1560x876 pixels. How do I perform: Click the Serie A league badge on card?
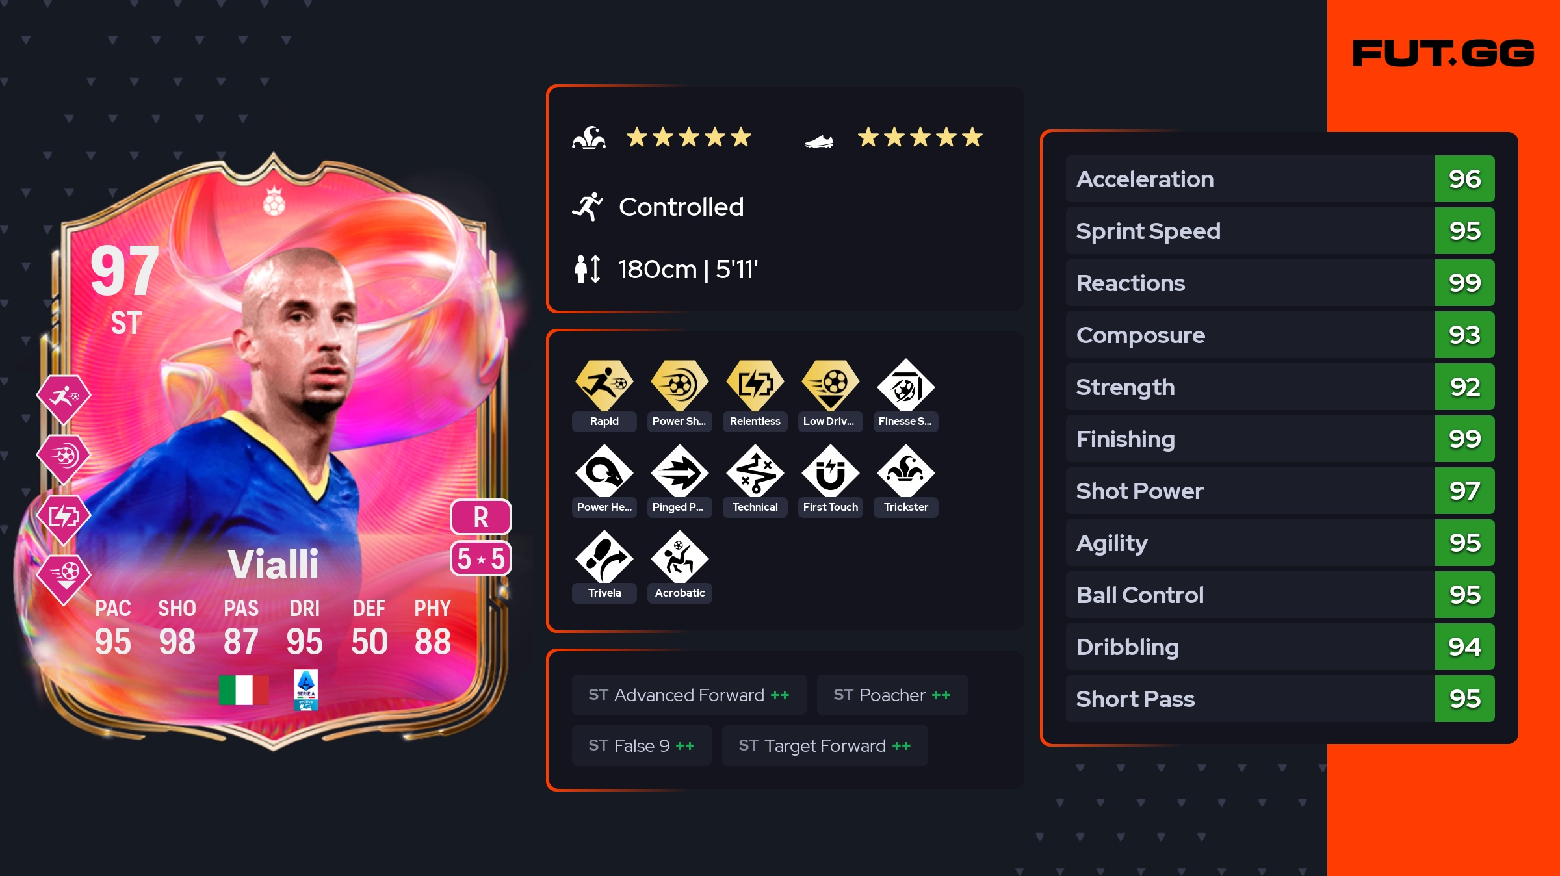pos(305,689)
